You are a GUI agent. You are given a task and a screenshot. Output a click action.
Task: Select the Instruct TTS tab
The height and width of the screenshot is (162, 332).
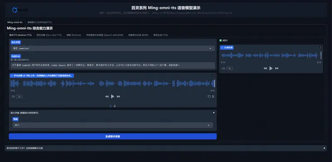tap(20, 35)
